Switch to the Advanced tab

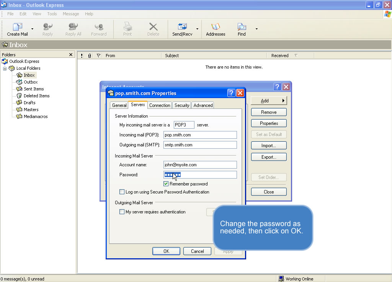(203, 105)
